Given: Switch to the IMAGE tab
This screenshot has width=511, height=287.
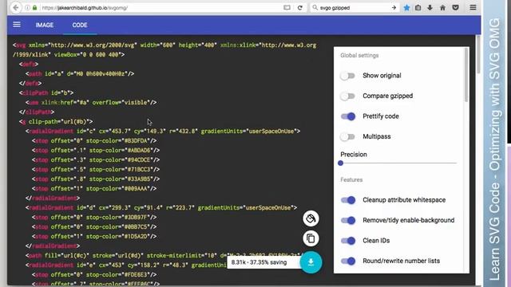Looking at the screenshot, I should (x=45, y=25).
